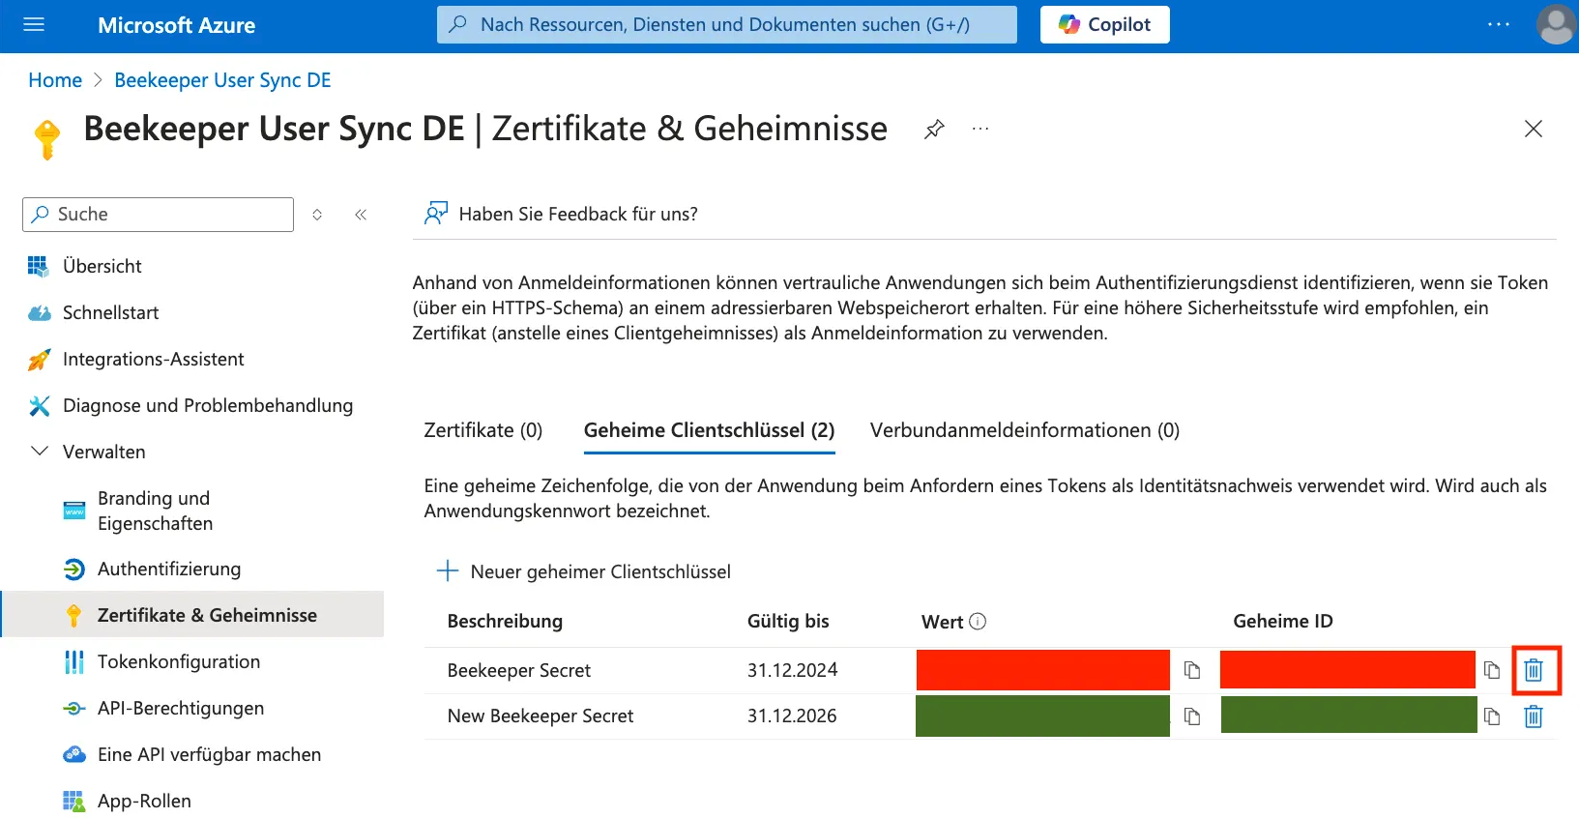The height and width of the screenshot is (818, 1579).
Task: Go to the Home breadcrumb
Action: pos(55,80)
